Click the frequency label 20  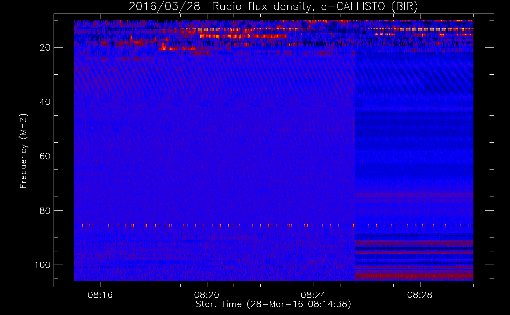click(45, 48)
